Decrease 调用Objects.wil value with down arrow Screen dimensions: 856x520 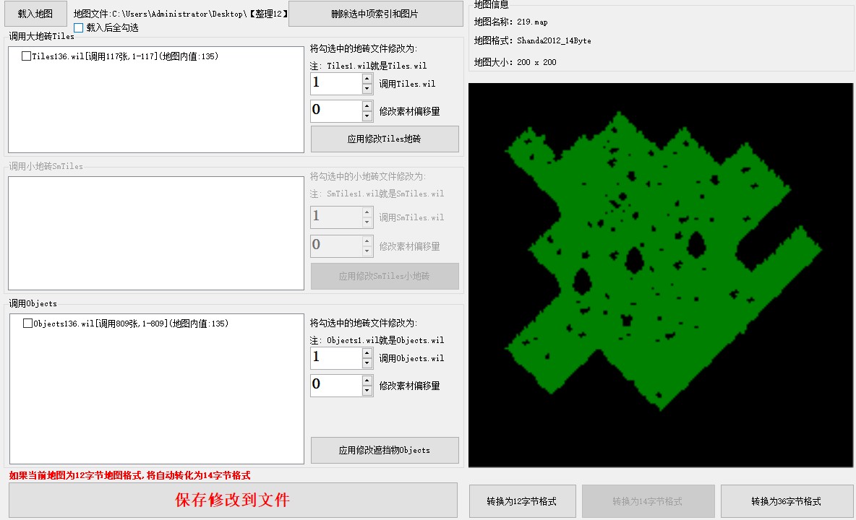pyautogui.click(x=367, y=363)
